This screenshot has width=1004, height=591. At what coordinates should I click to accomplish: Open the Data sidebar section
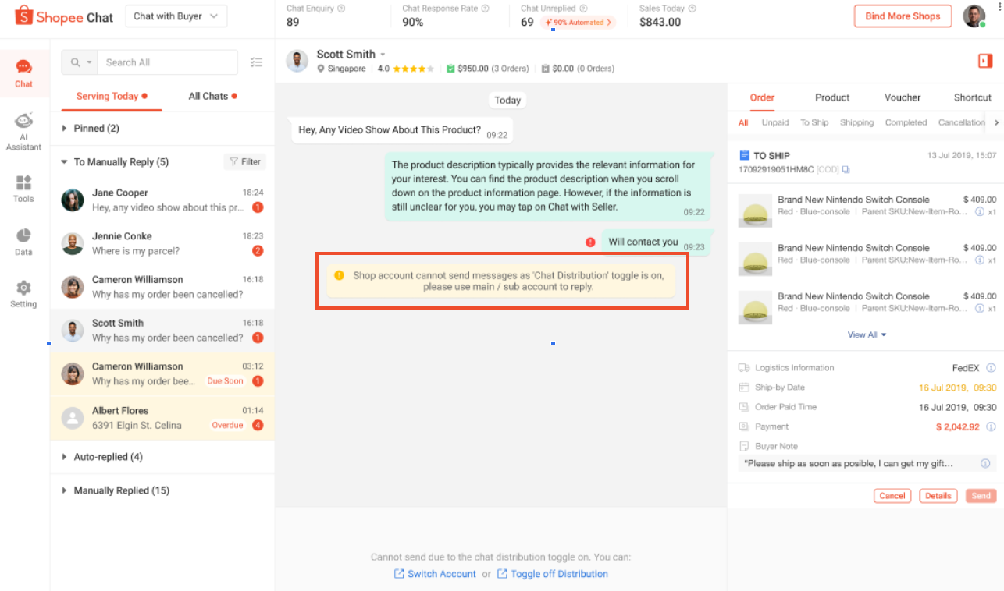pyautogui.click(x=23, y=242)
